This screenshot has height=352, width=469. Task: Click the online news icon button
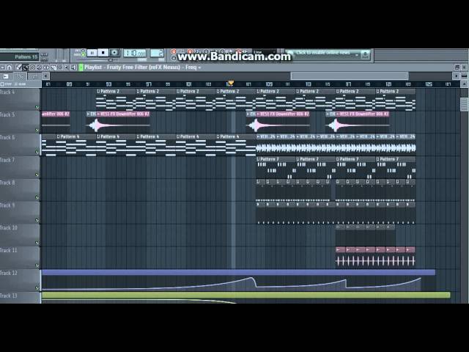[x=365, y=54]
